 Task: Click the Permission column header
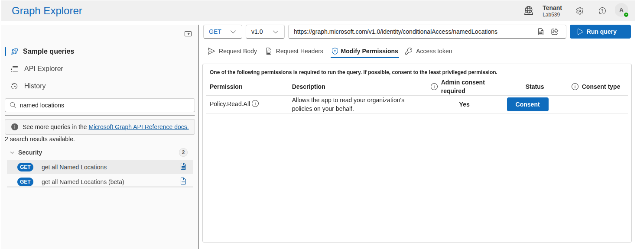(x=226, y=87)
